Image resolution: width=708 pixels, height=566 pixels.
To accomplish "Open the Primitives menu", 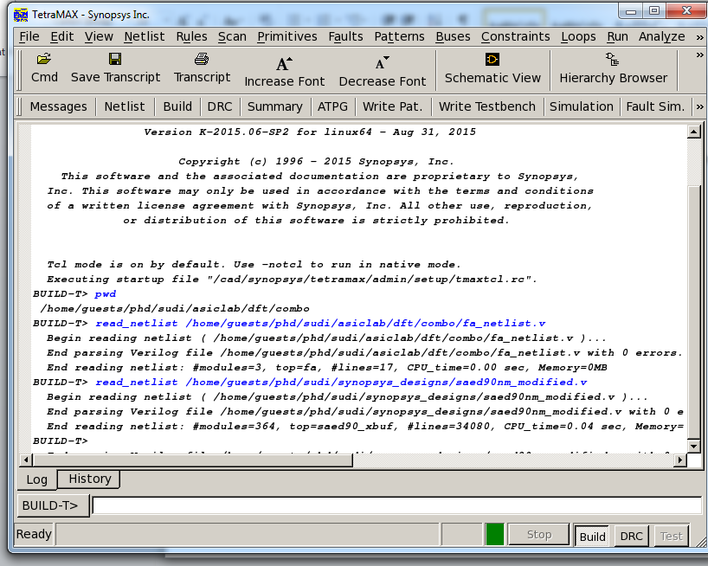I will click(x=287, y=36).
